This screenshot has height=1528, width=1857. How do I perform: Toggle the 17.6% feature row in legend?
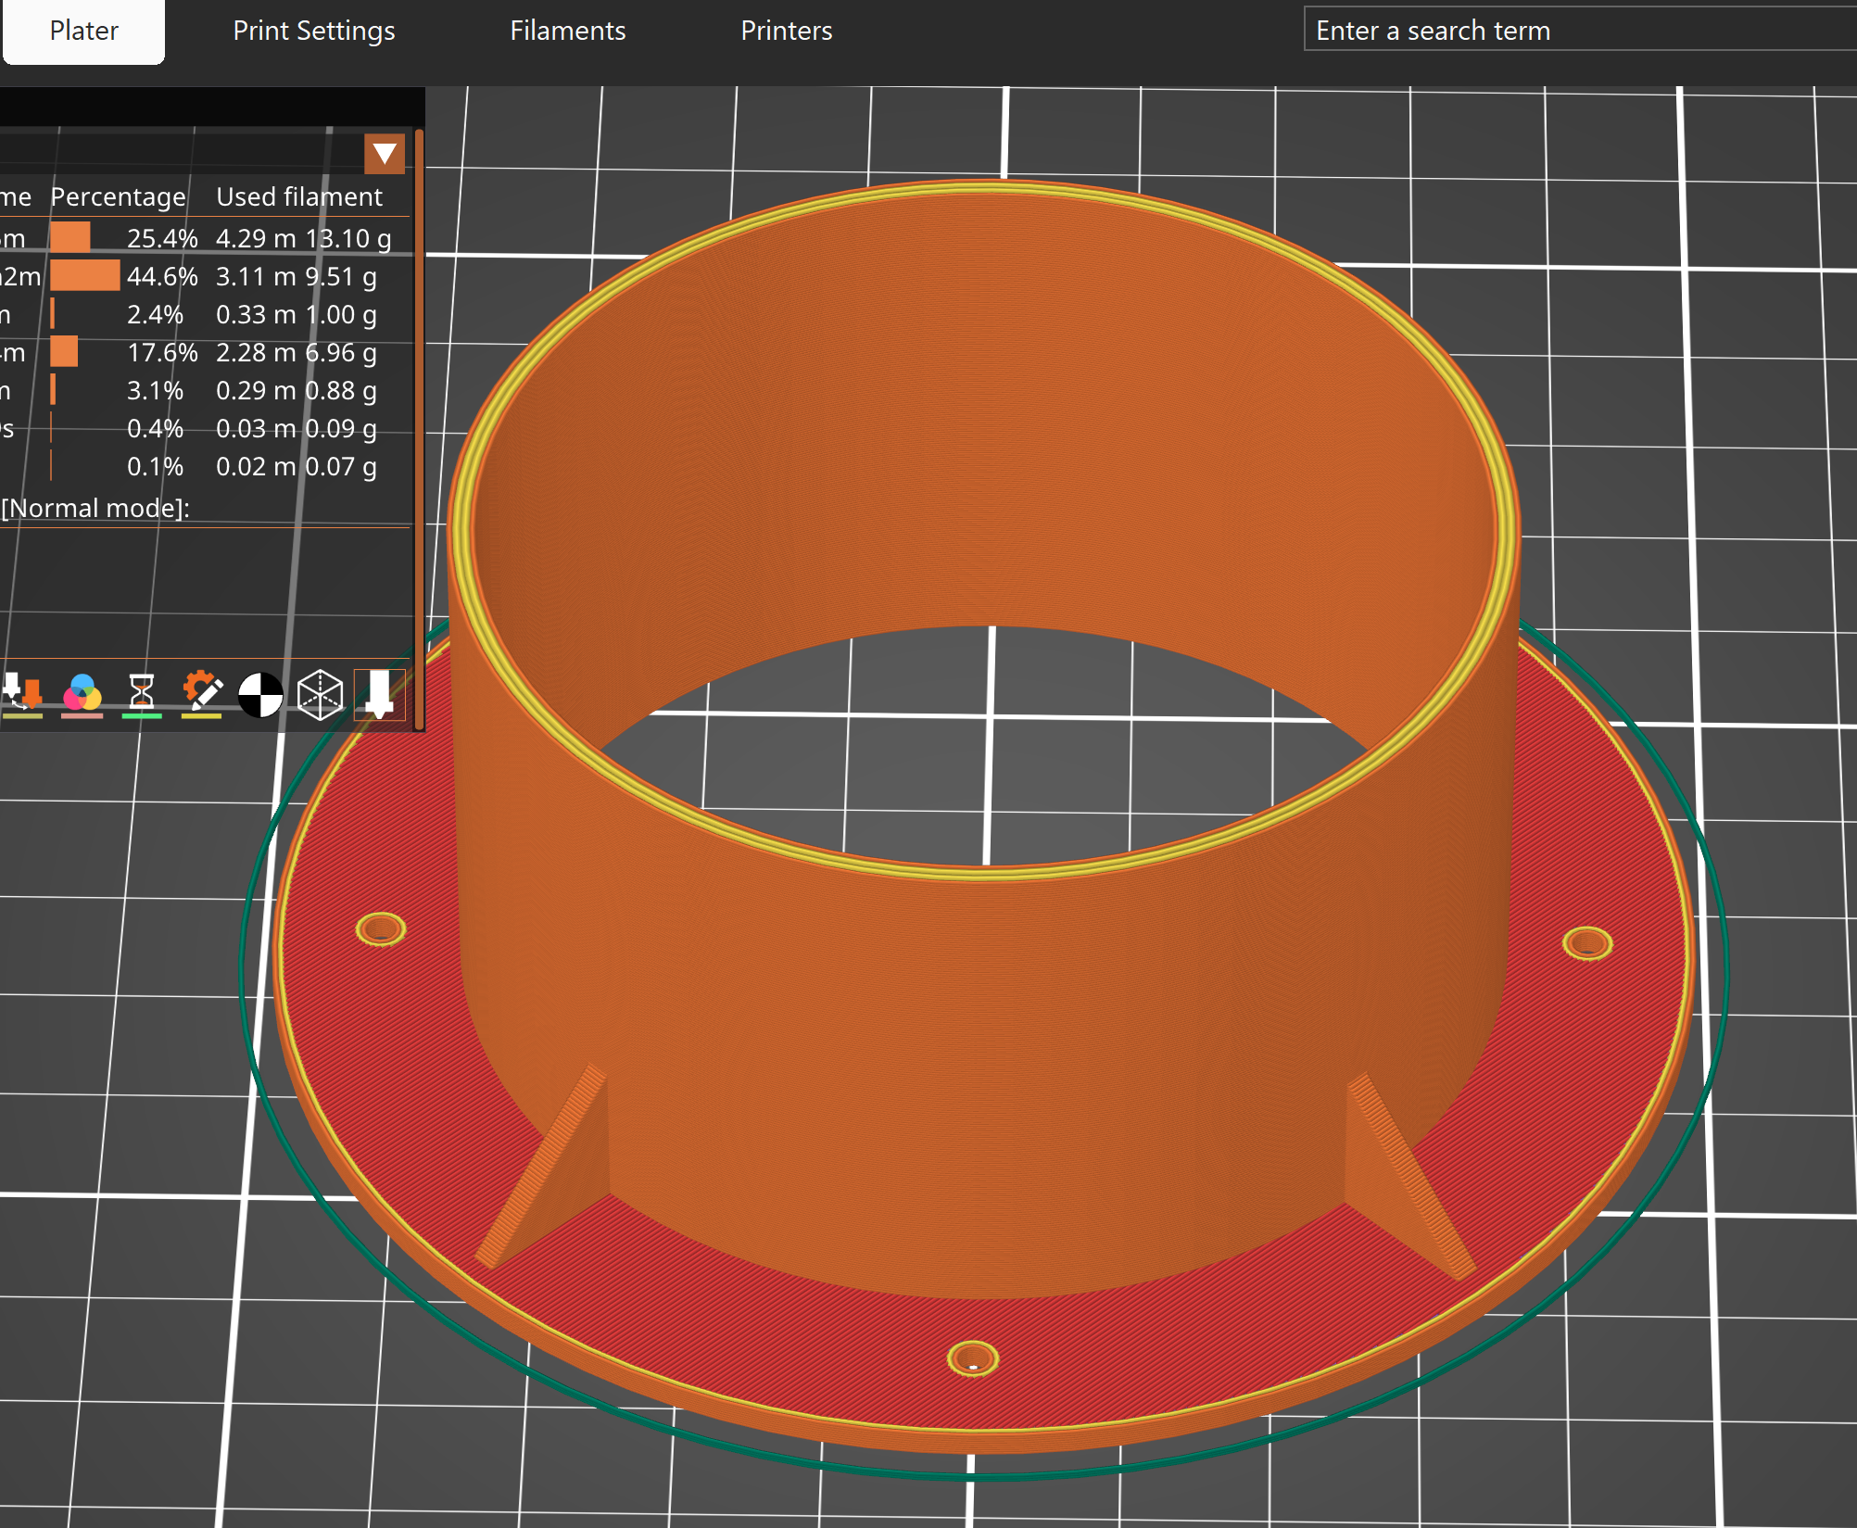(x=162, y=352)
